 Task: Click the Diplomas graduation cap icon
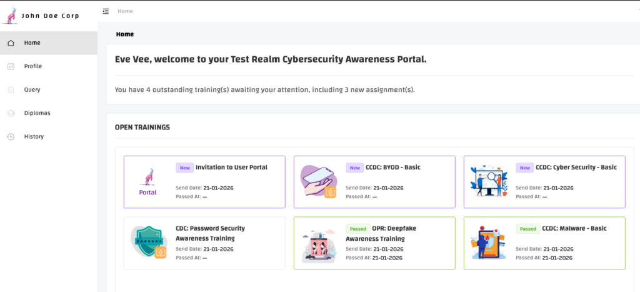point(11,113)
